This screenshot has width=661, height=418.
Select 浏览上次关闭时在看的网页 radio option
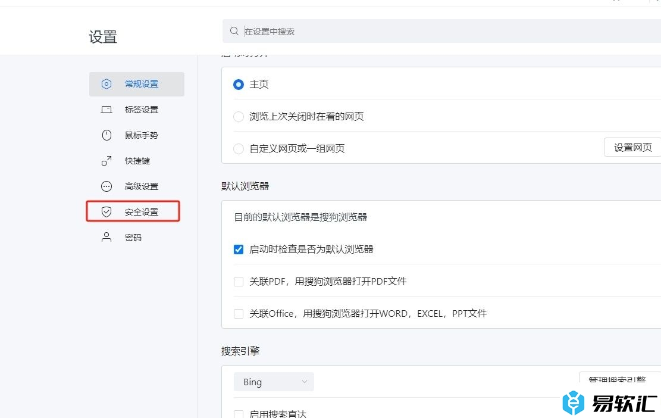239,117
